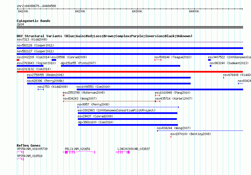Click the esv2553798 (McKernan2009) red marker
This screenshot has height=175, width=251.
[63, 95]
